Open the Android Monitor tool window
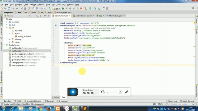 (33, 101)
